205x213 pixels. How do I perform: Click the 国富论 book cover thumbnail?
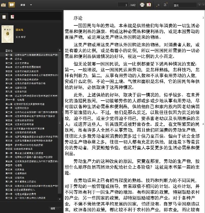8,34
